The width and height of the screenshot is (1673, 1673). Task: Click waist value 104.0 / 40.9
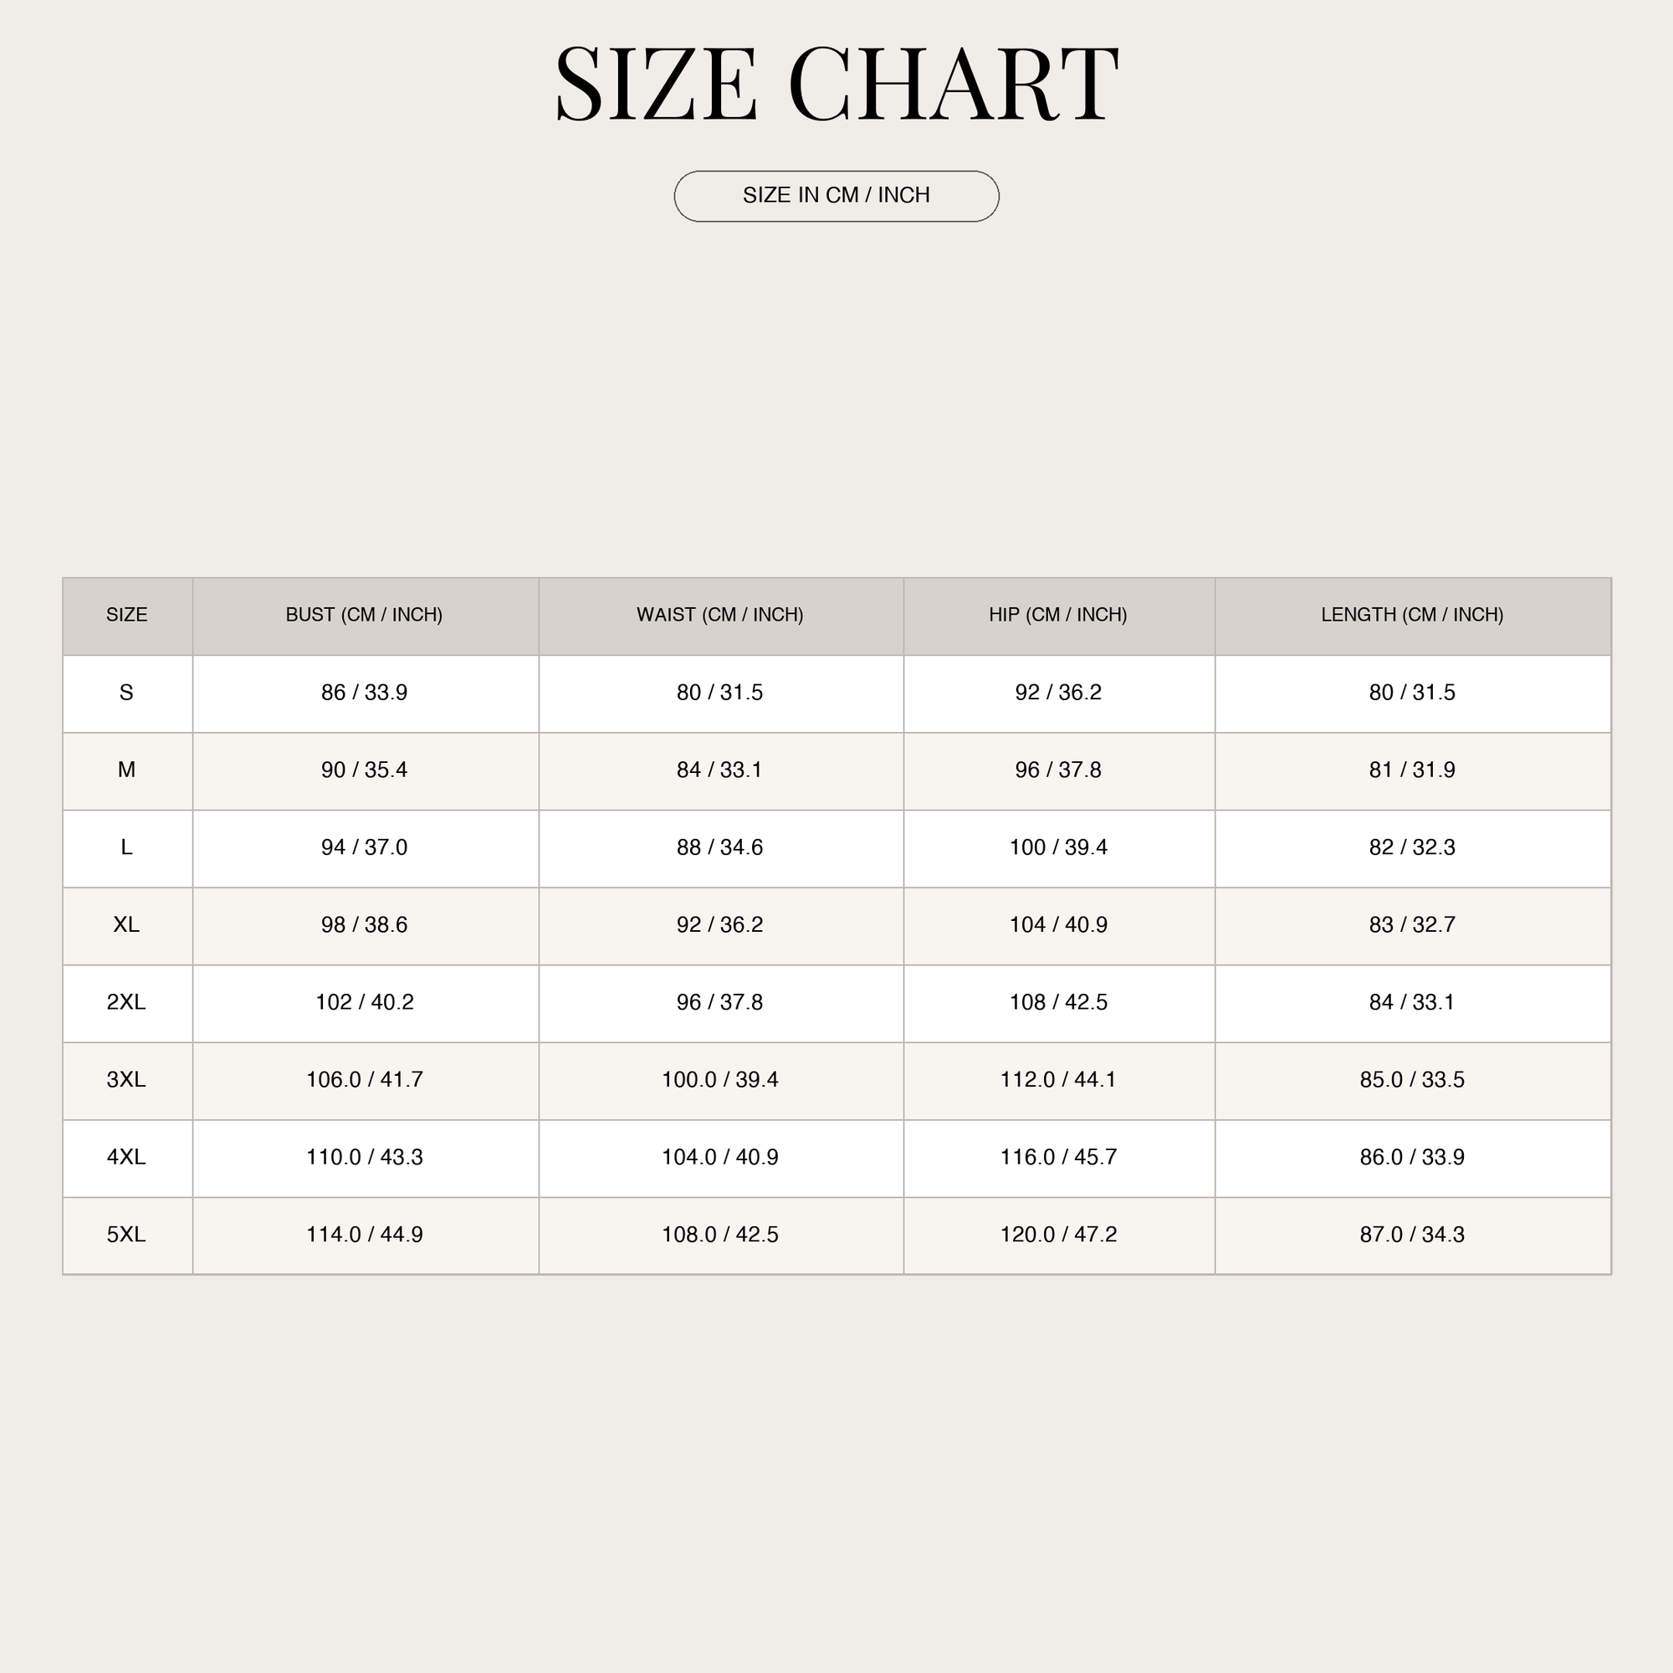click(720, 1157)
